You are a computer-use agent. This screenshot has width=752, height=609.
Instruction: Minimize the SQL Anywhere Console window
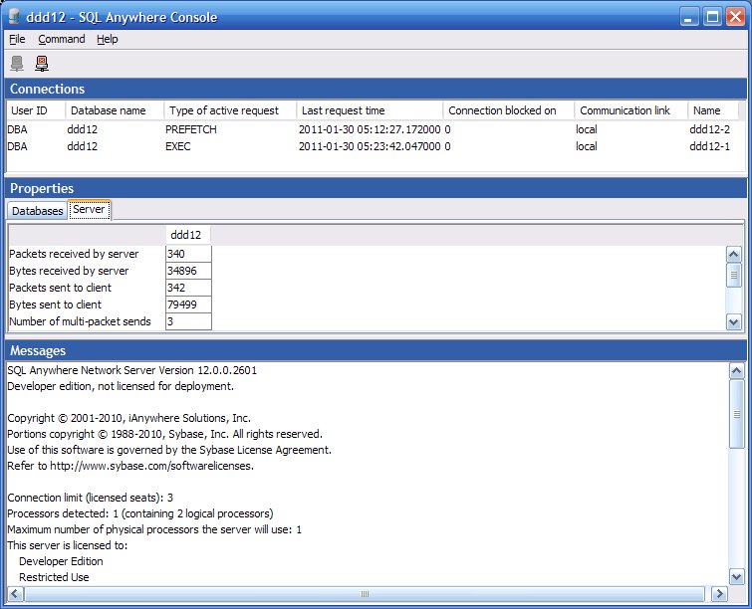tap(689, 17)
